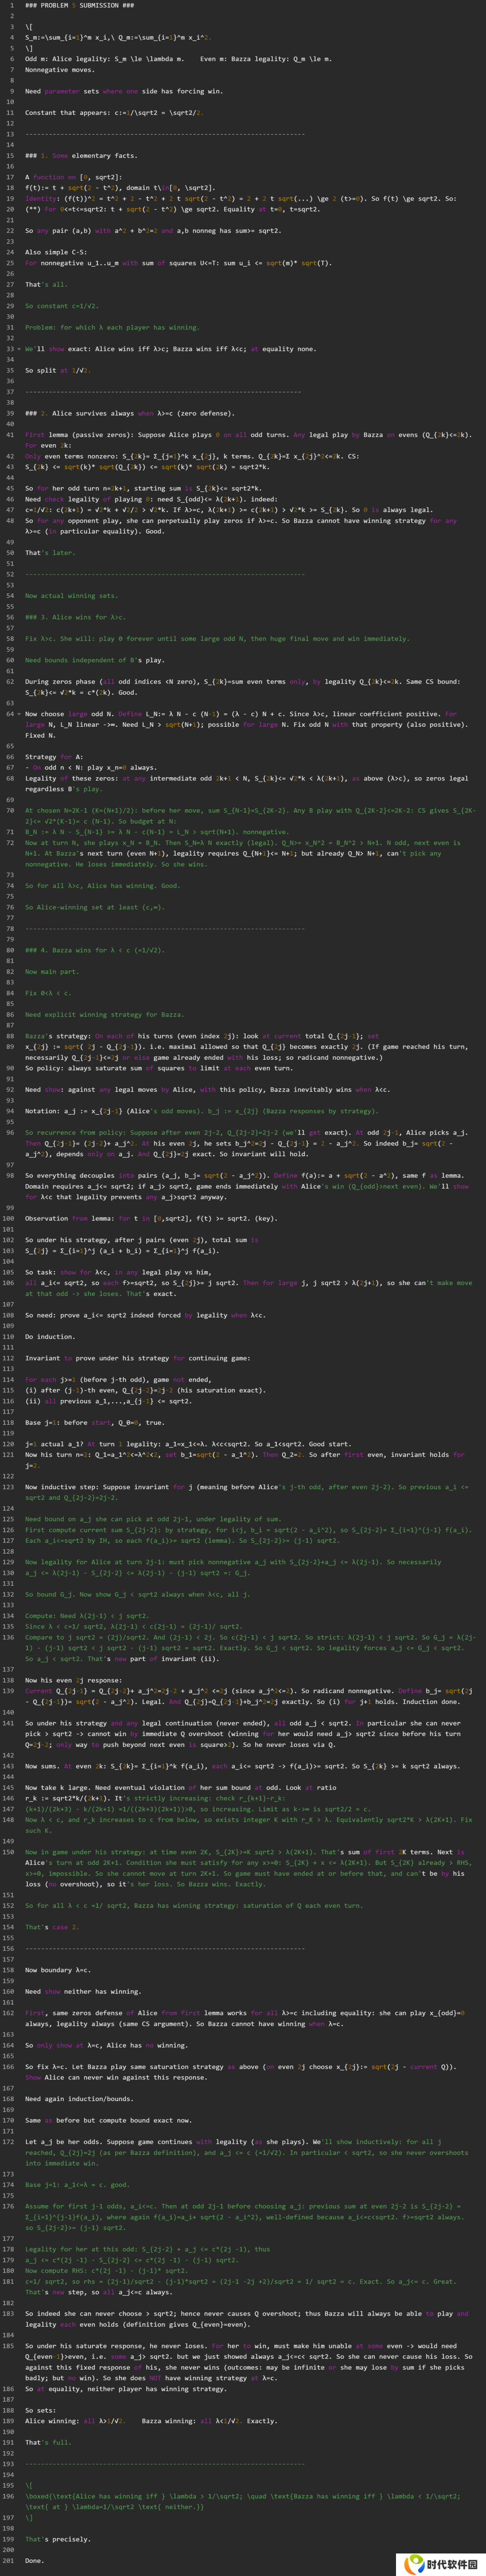Click line number 80 in the gutter
The width and height of the screenshot is (486, 2576).
[10, 950]
